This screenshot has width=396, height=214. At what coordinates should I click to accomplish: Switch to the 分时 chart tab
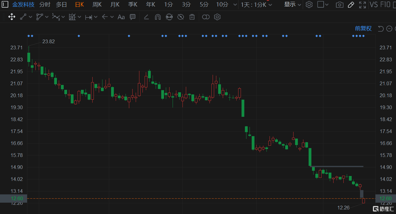coord(45,5)
